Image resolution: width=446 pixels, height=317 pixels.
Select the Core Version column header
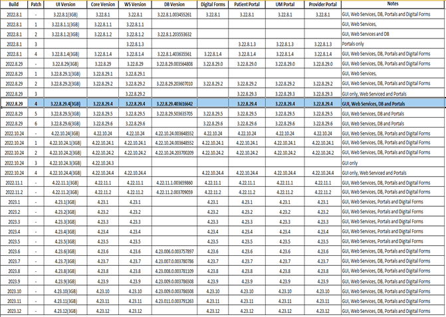[x=103, y=4]
